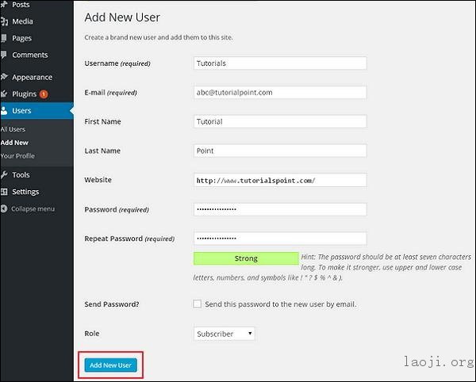
Task: Click the Pages icon in sidebar
Action: [4, 38]
